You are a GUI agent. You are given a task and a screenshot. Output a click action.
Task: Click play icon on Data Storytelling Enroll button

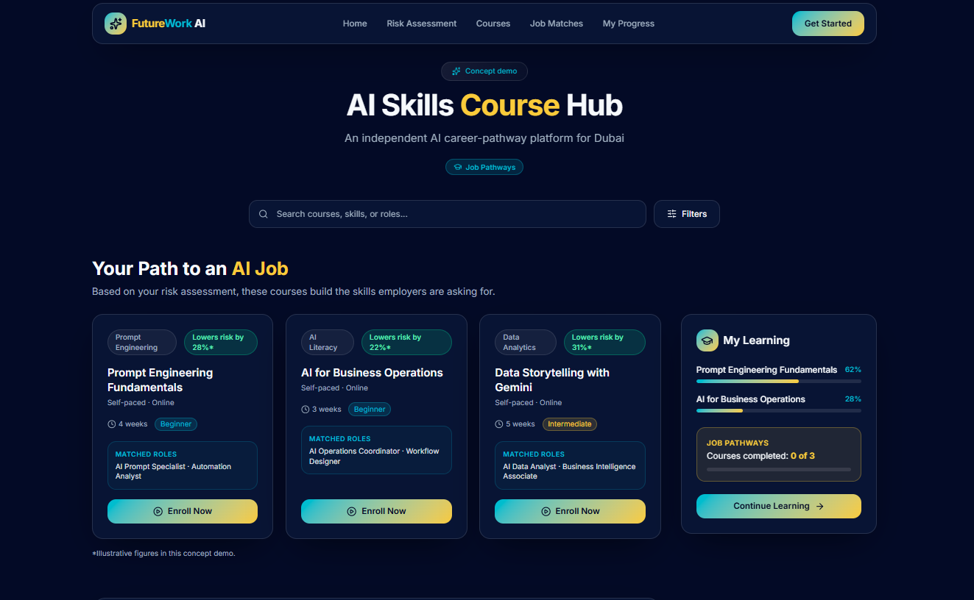546,511
